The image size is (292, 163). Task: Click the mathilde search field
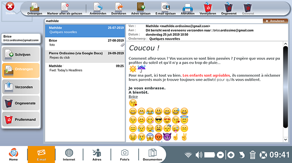tap(154, 21)
